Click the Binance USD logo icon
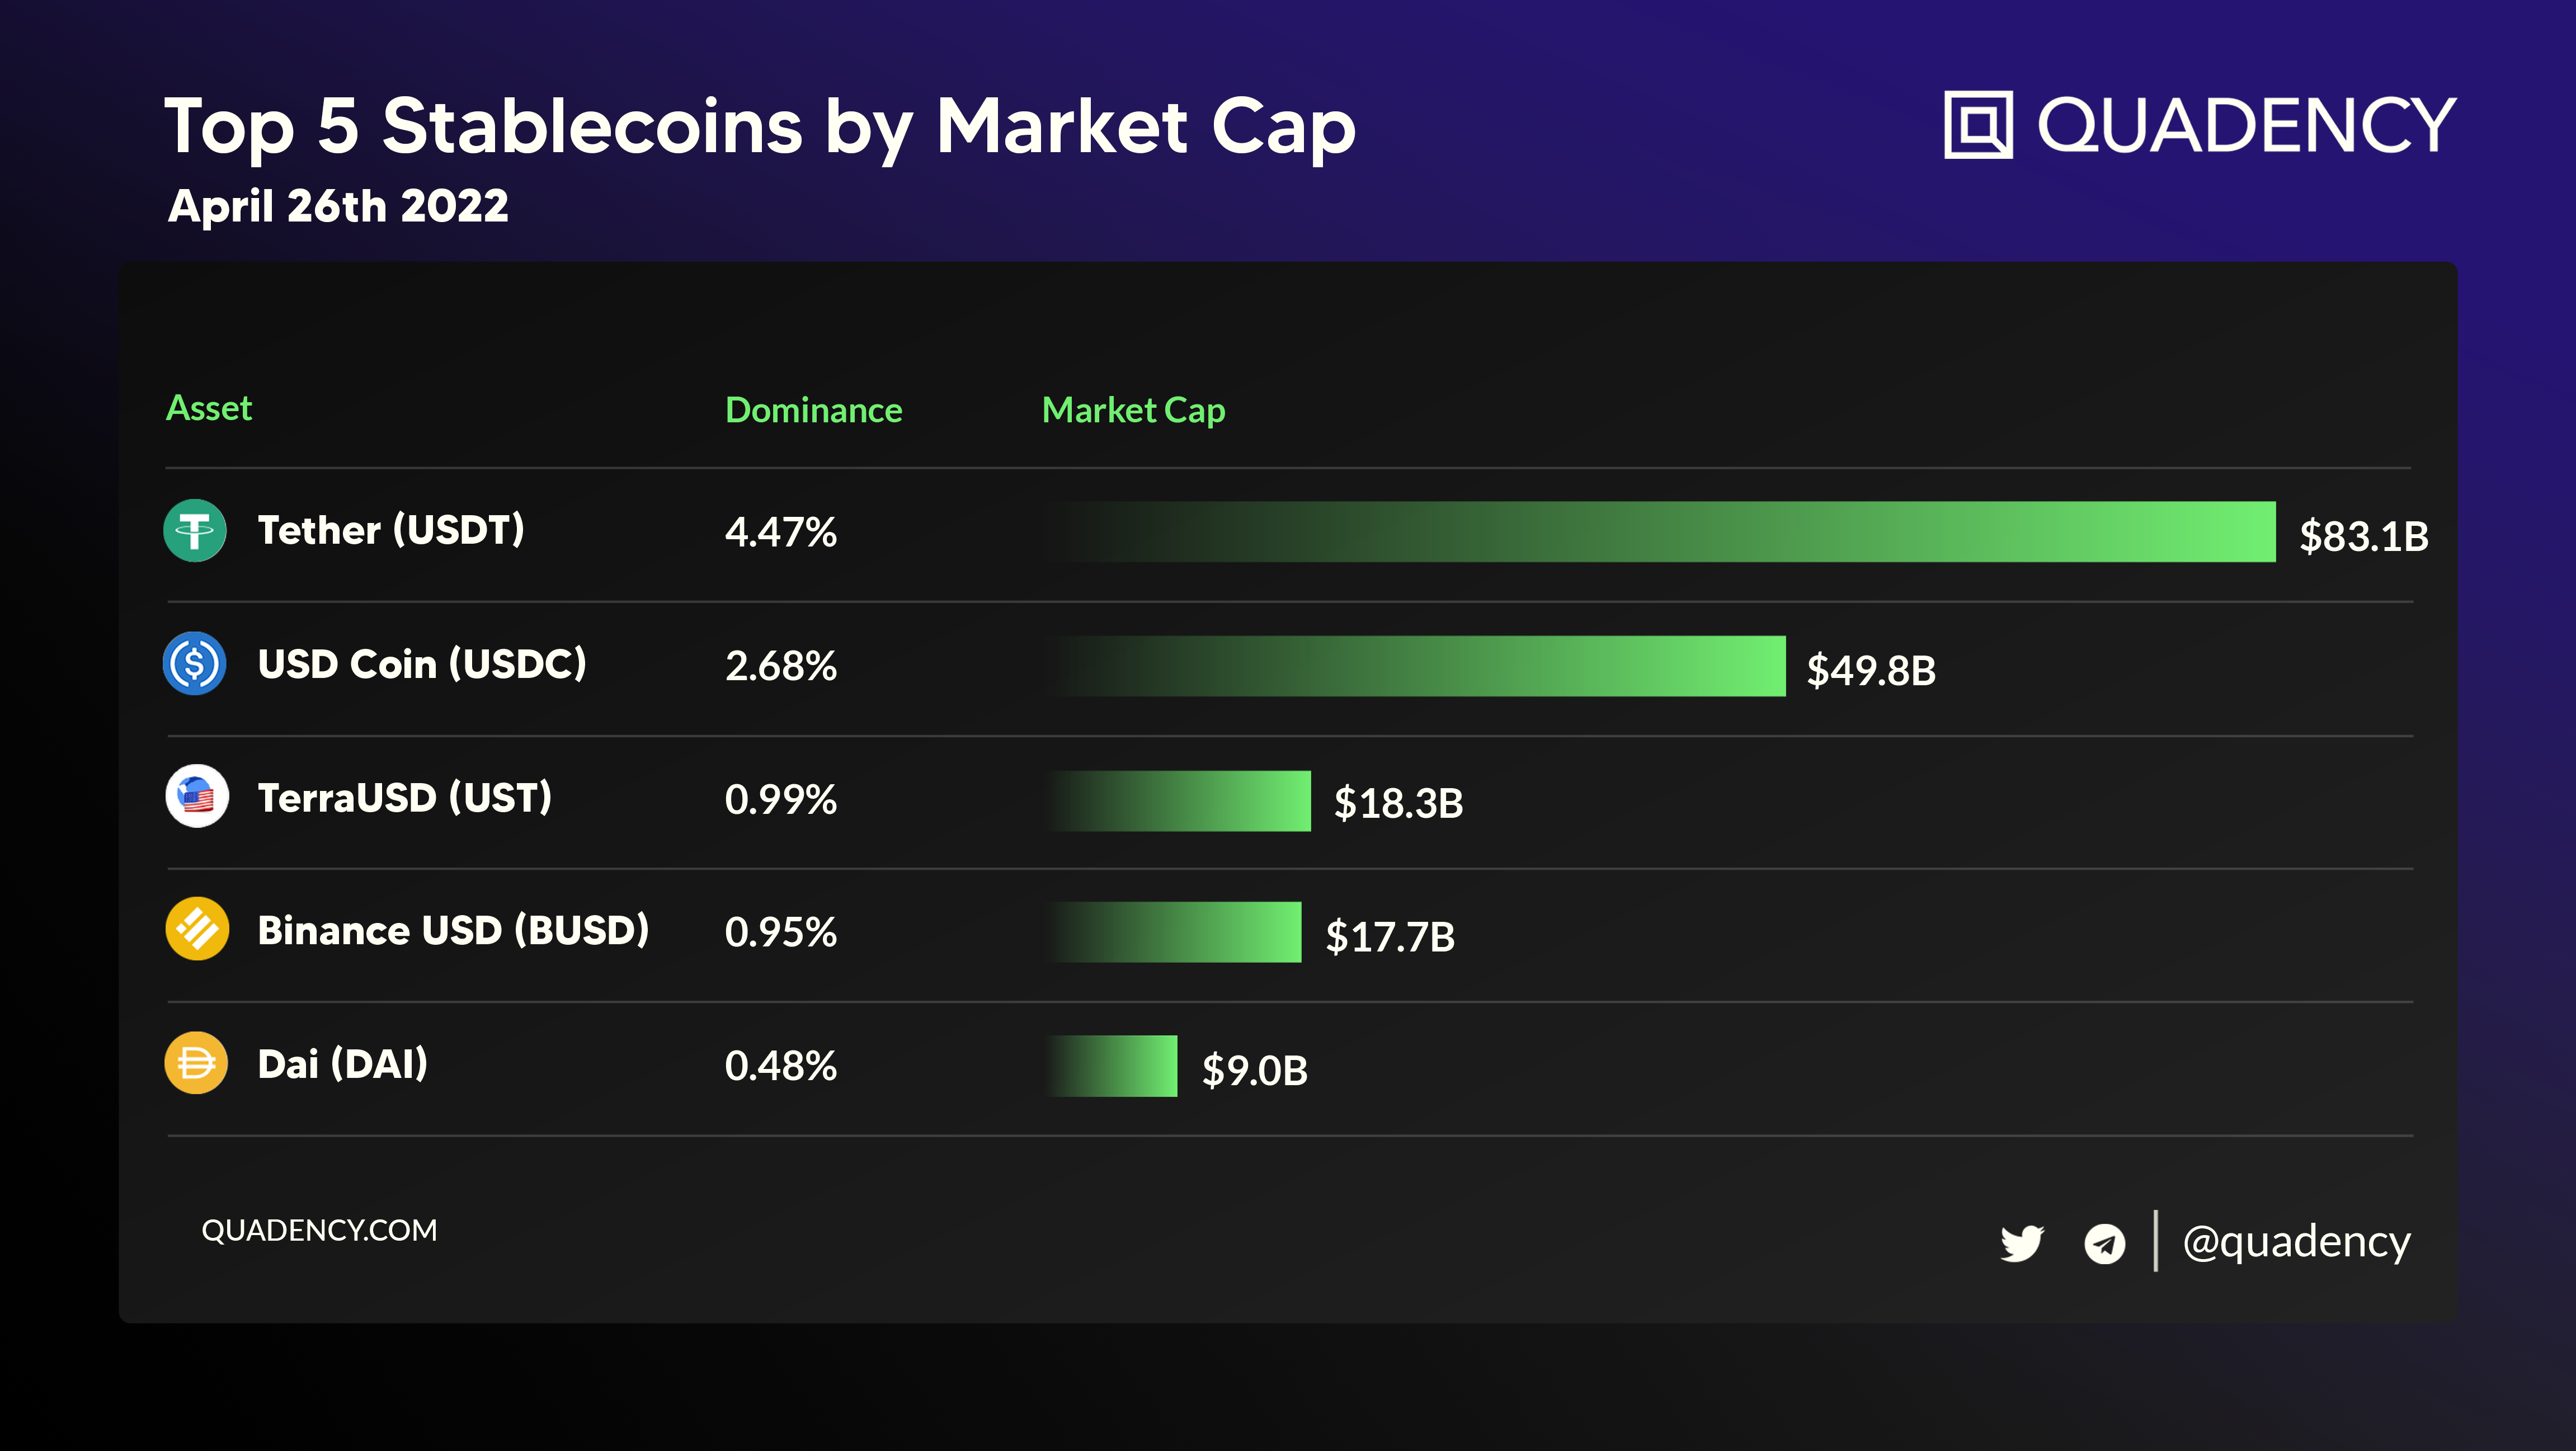Screen dimensions: 2576x1451 pyautogui.click(x=197, y=929)
